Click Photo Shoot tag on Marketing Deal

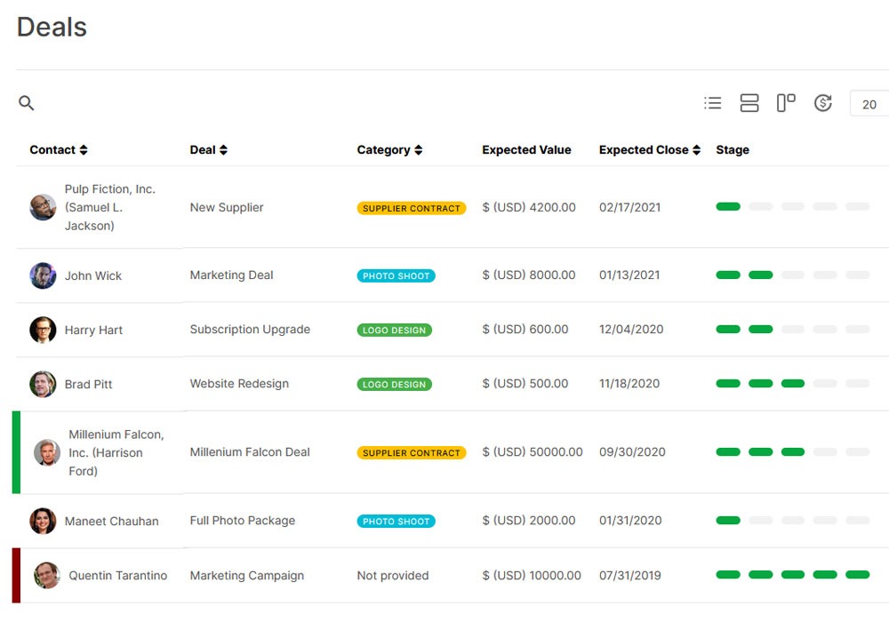[396, 276]
